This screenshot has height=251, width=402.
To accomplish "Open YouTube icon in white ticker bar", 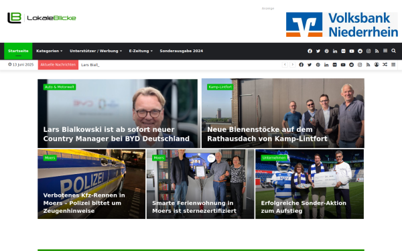I will (343, 65).
